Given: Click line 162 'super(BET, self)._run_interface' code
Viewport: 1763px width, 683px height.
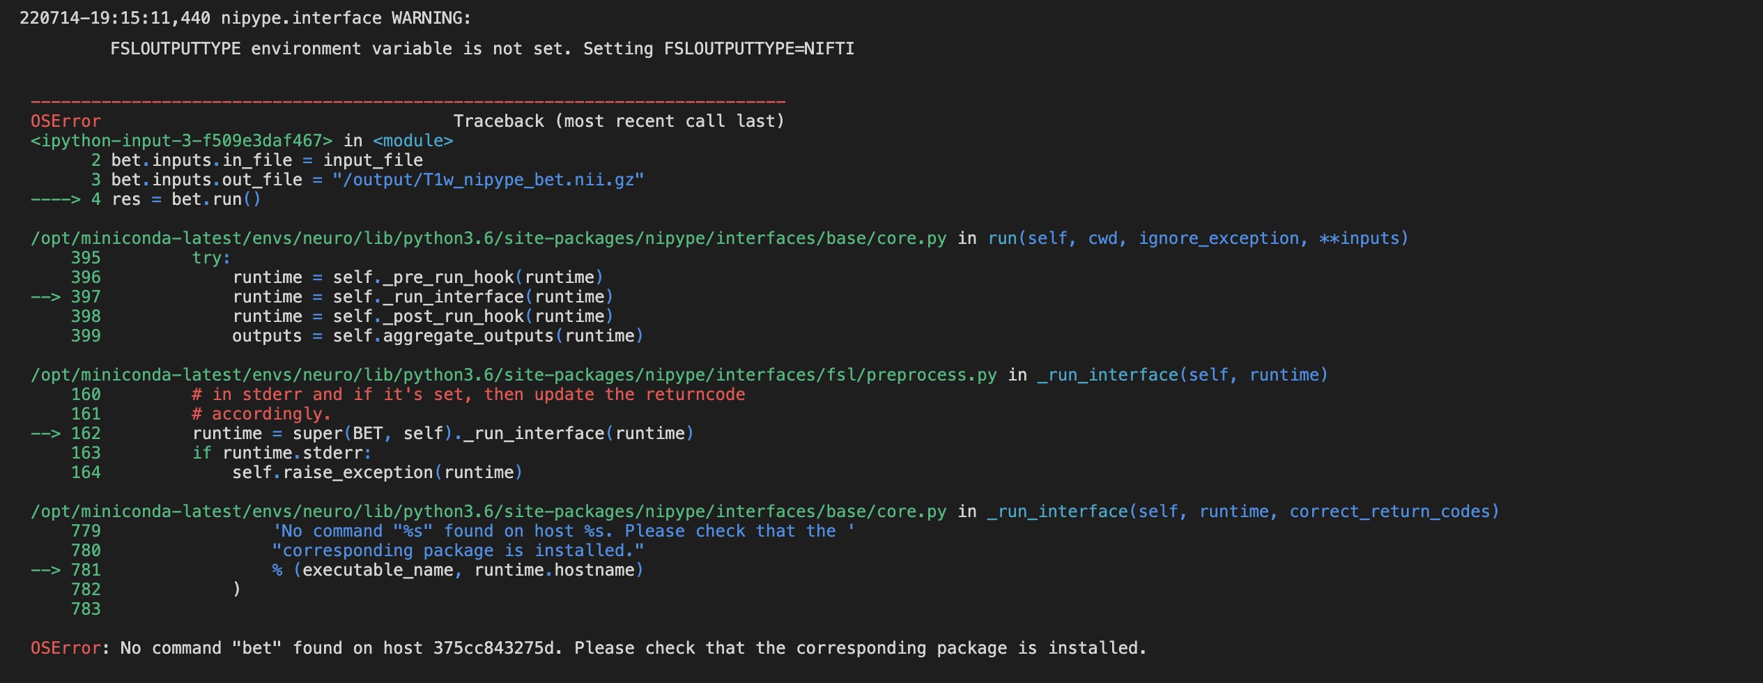Looking at the screenshot, I should (x=443, y=433).
